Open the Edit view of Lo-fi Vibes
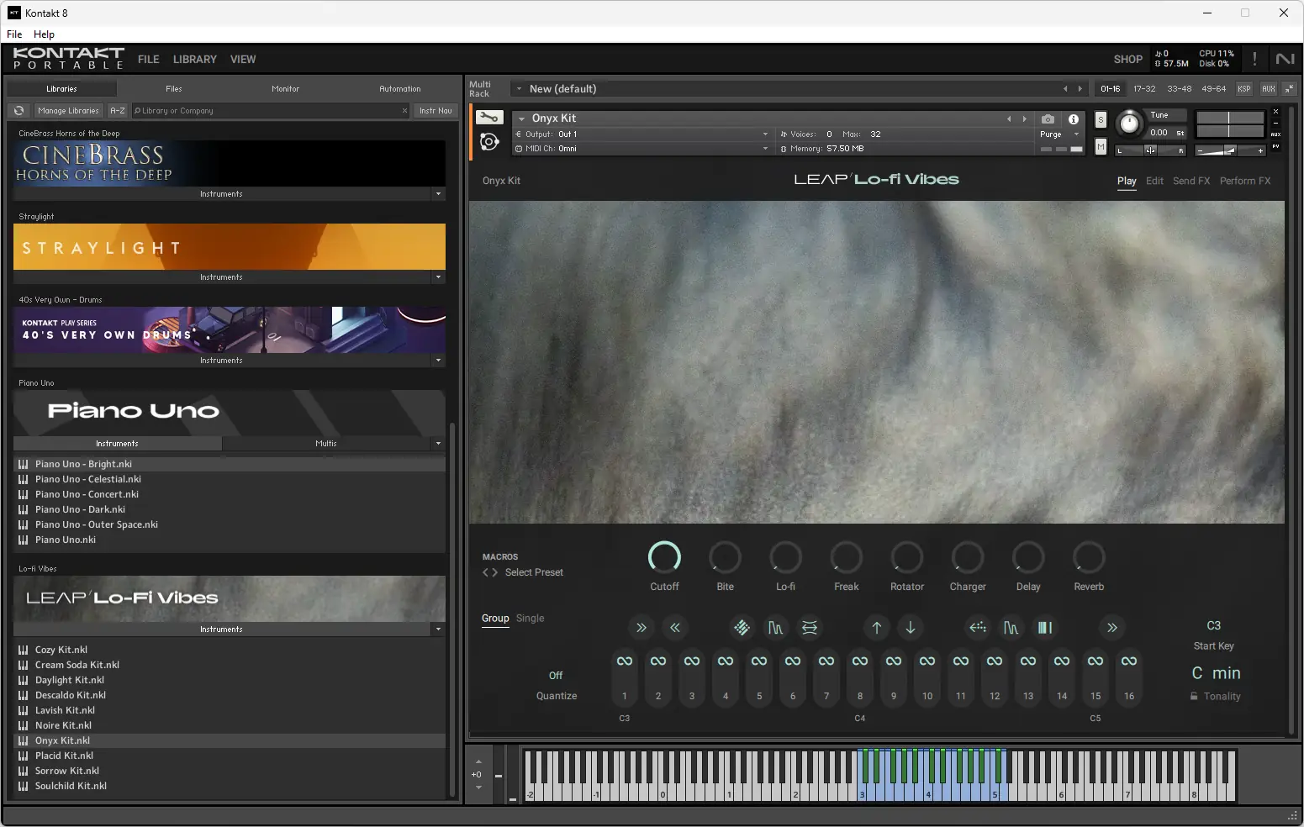Screen dimensions: 1304x827 [x=1154, y=181]
